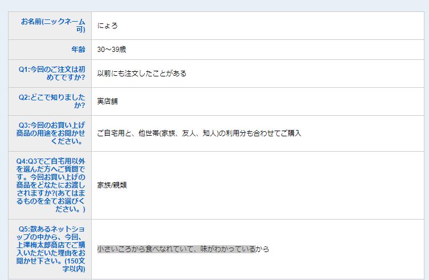Click the Q5 question label cell
The width and height of the screenshot is (429, 280).
50,249
